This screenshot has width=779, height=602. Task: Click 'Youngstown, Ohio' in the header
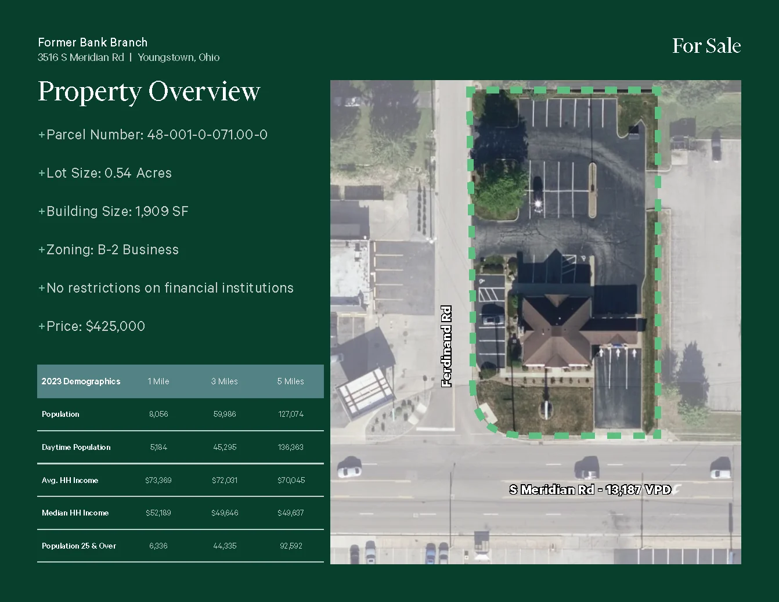tap(179, 57)
